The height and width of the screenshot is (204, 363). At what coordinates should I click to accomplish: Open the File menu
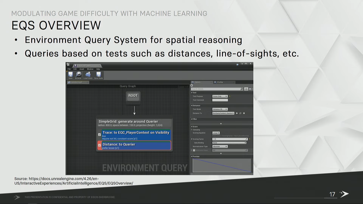[69, 69]
